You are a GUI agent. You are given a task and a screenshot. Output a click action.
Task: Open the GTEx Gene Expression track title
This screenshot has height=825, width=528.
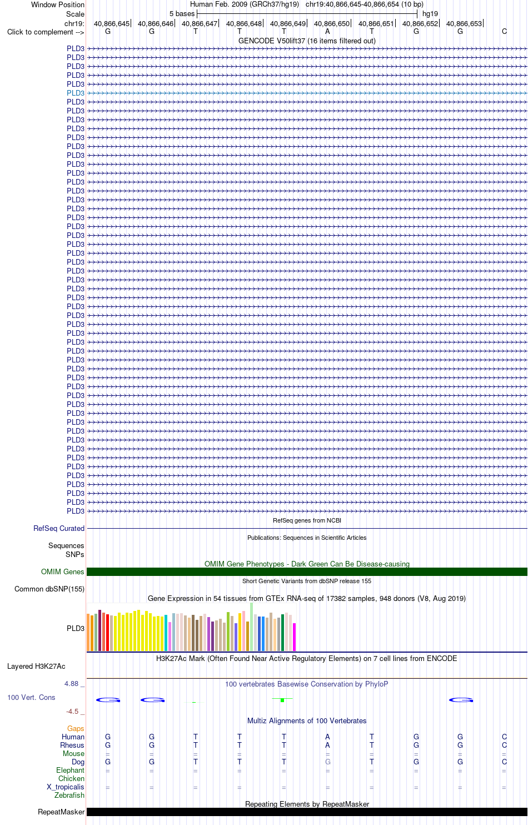pyautogui.click(x=307, y=598)
